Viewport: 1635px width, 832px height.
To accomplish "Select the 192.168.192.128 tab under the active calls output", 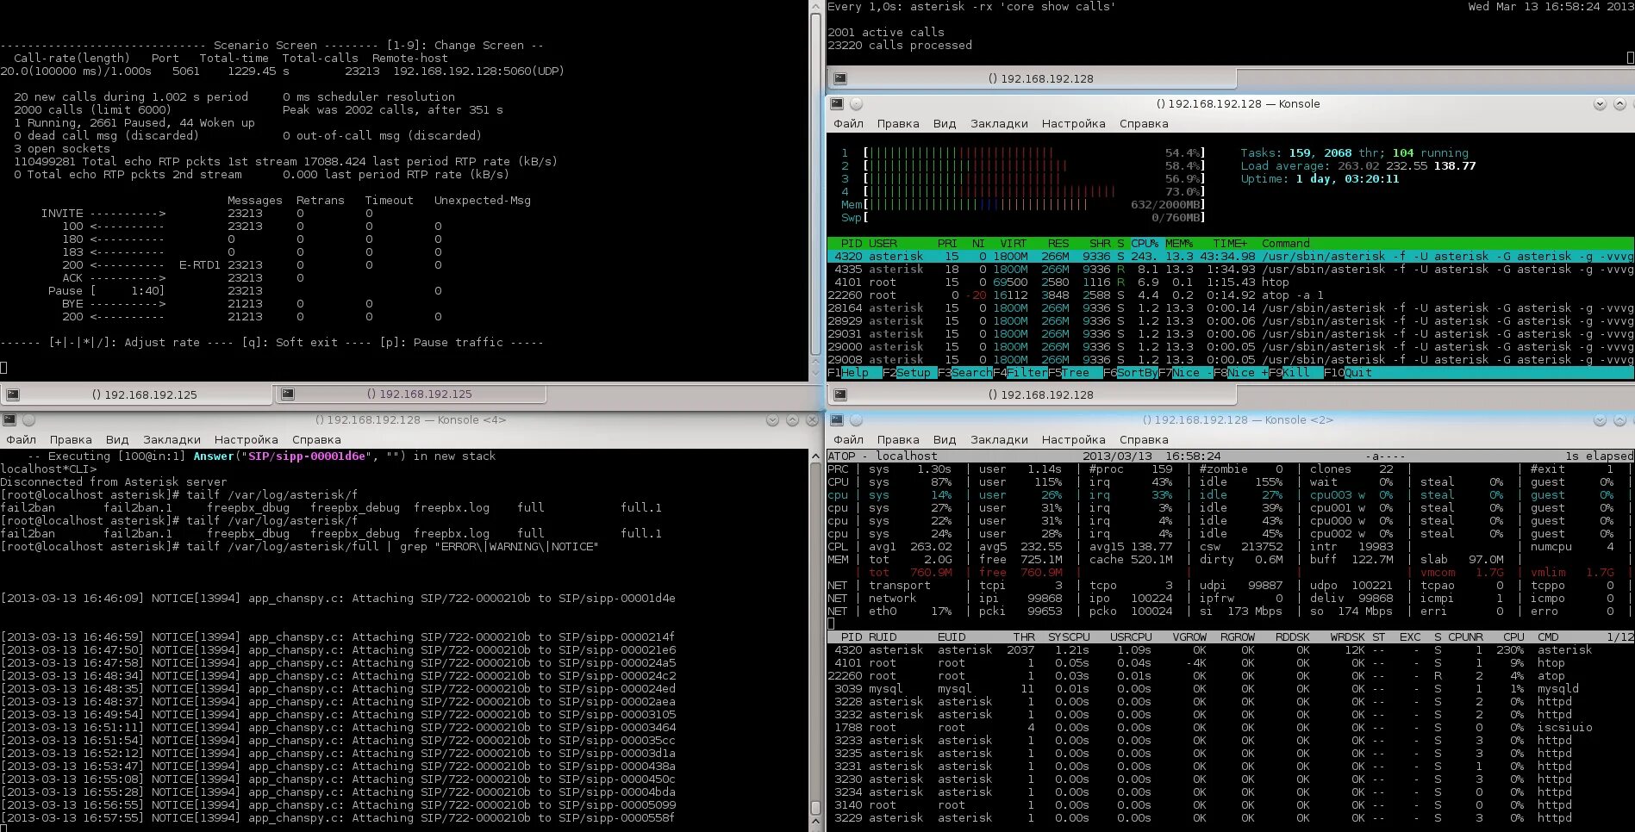I will pos(1032,78).
